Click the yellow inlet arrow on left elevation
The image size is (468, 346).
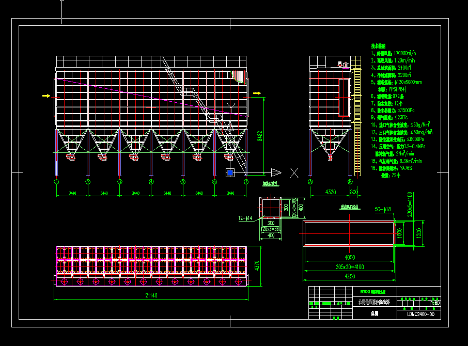(45, 96)
